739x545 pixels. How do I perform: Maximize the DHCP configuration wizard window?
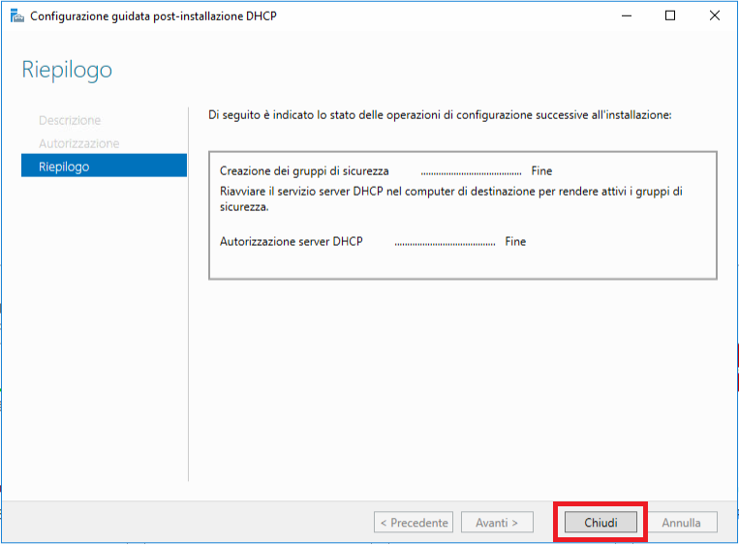pyautogui.click(x=670, y=15)
